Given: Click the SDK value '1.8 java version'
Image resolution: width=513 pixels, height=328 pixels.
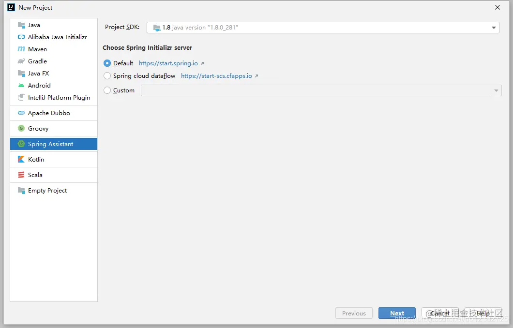Looking at the screenshot, I should (200, 28).
